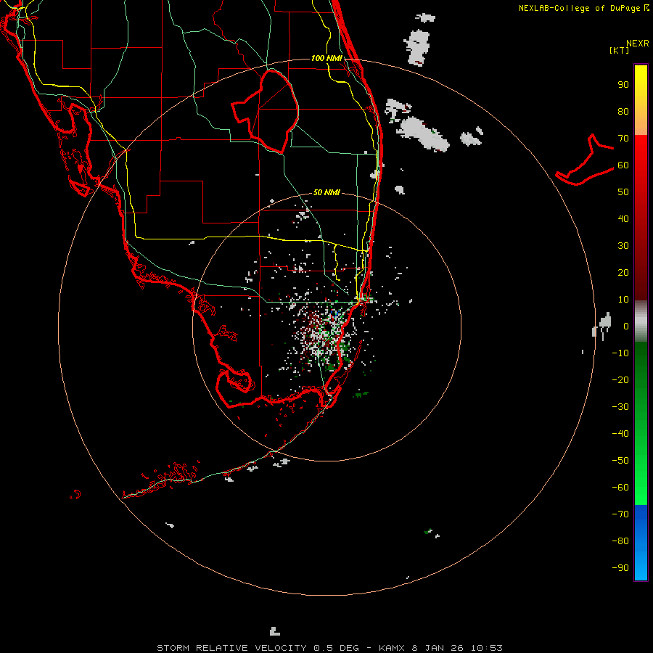
Task: Click the storm relative velocity caption
Action: pos(329,648)
